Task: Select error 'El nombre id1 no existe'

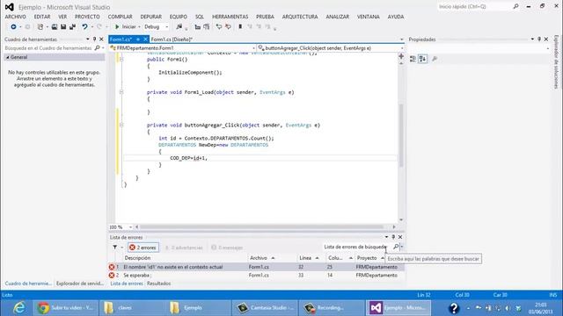Action: tap(256, 267)
